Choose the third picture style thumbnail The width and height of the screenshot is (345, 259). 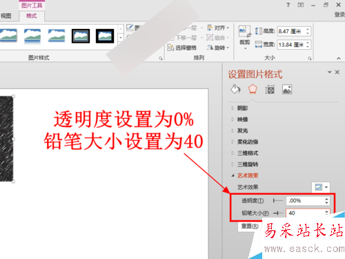[x=57, y=36]
